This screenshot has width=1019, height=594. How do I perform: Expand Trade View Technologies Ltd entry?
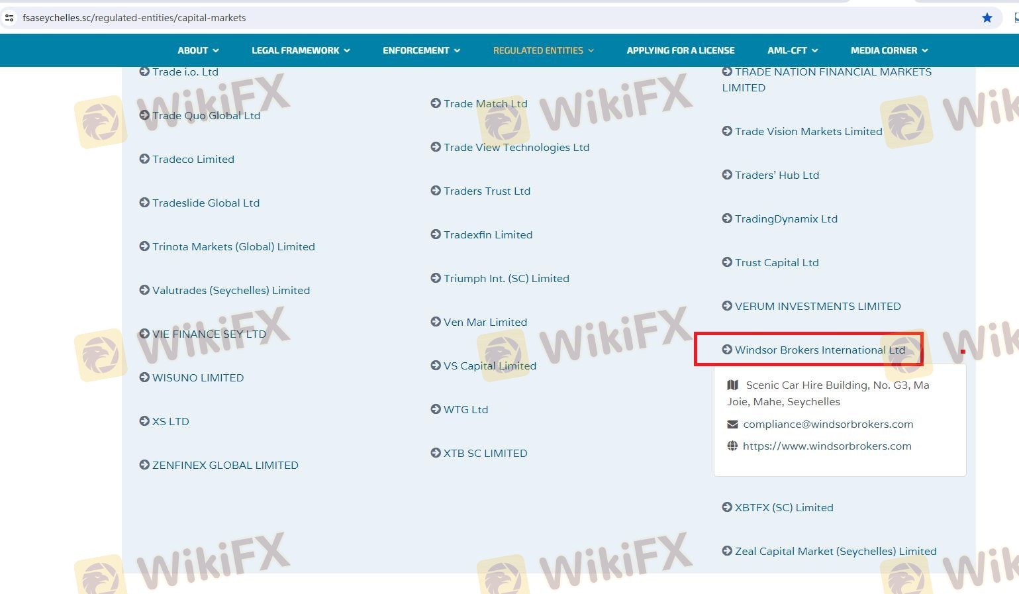click(x=516, y=148)
